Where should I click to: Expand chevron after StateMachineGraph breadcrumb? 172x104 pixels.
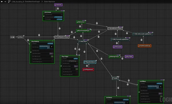(x=42, y=2)
